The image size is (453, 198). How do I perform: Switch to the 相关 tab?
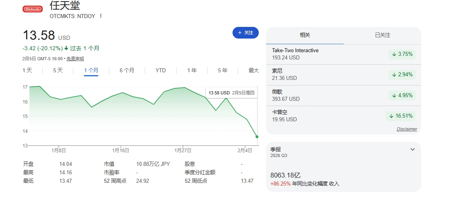coord(305,35)
